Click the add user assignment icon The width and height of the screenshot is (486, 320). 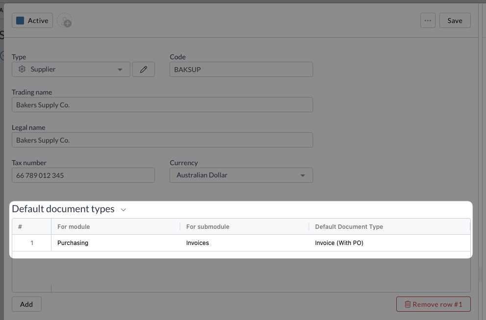point(64,21)
